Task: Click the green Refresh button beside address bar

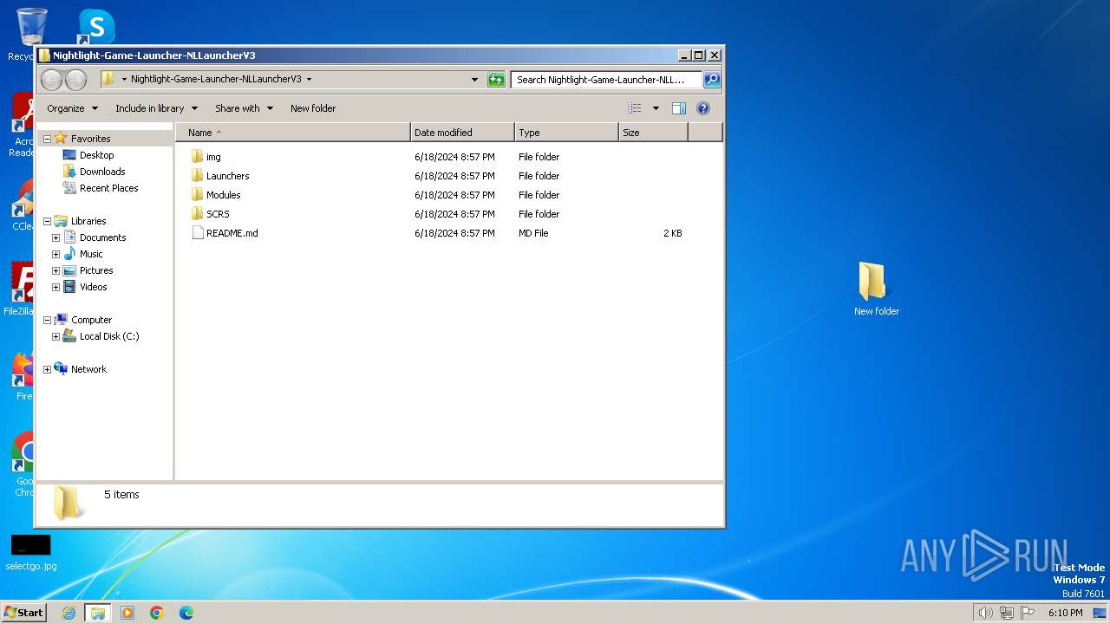Action: [496, 80]
